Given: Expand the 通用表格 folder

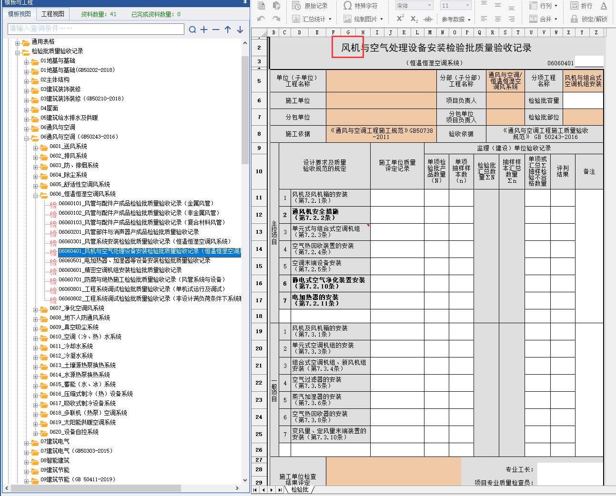Looking at the screenshot, I should tap(18, 43).
